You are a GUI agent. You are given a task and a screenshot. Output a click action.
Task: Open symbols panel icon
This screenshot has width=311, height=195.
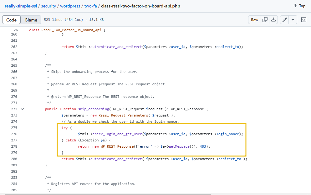click(x=304, y=20)
